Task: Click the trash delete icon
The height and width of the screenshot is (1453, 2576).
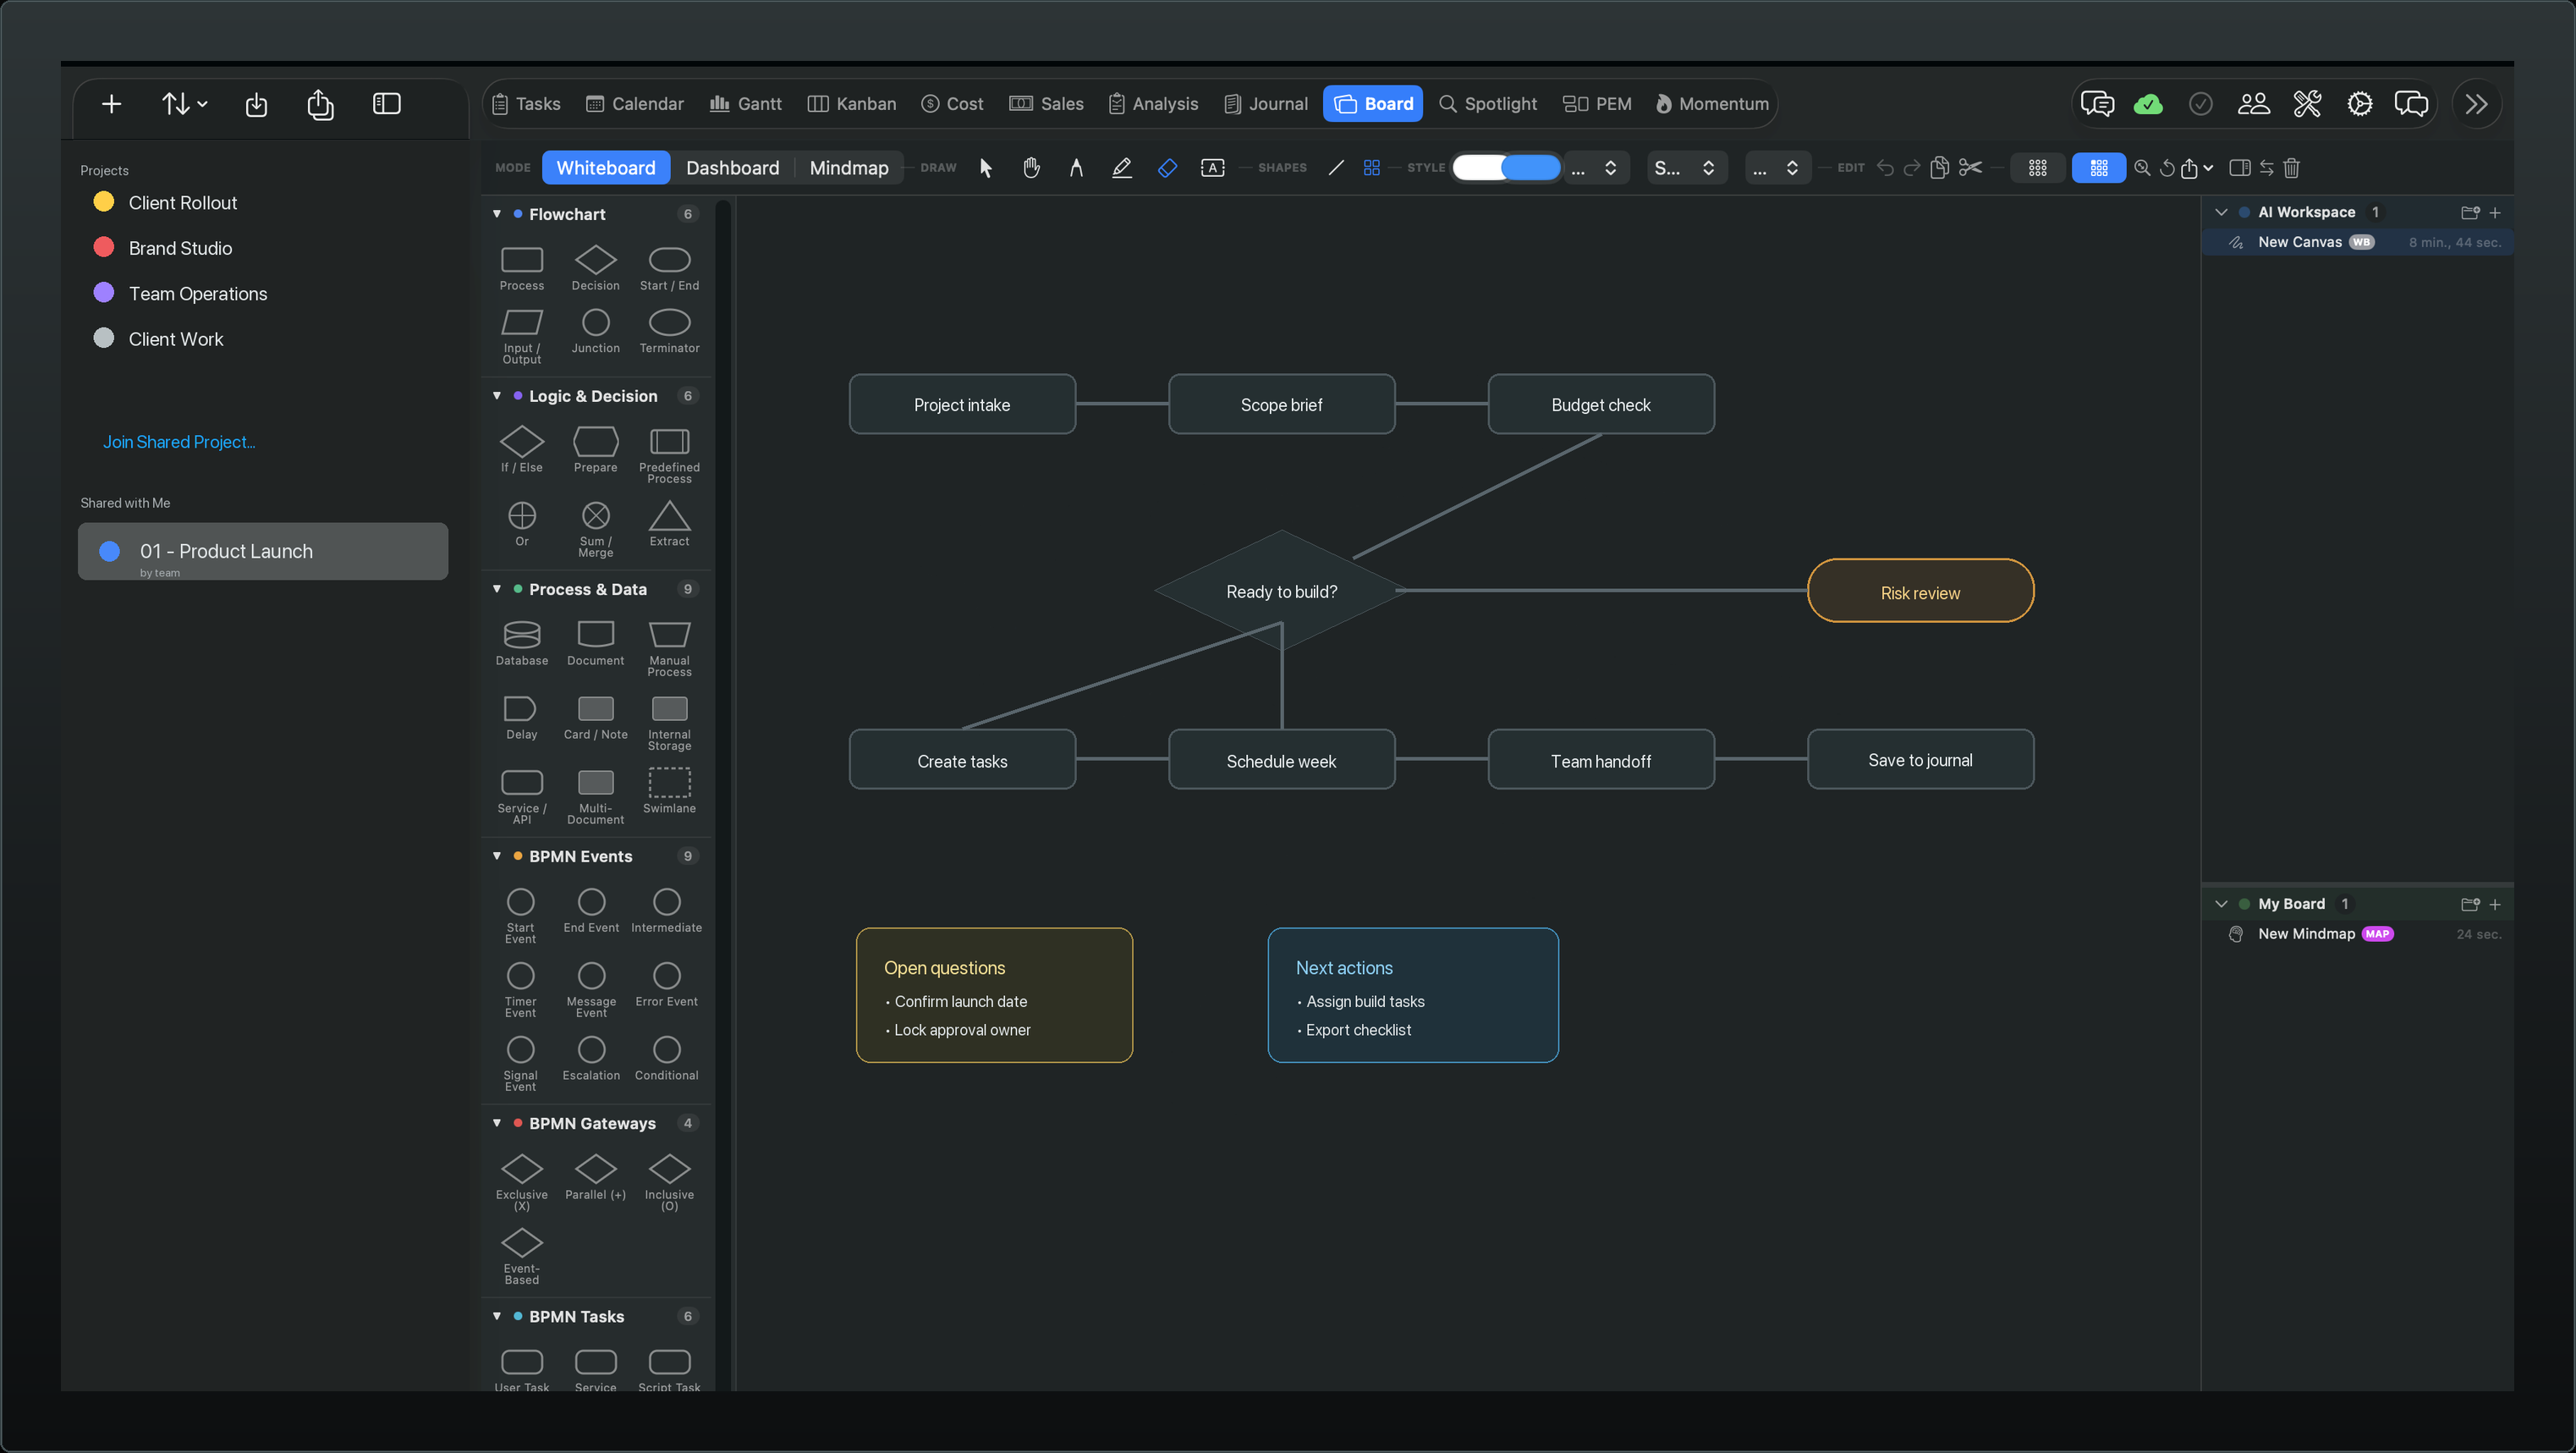Action: click(2292, 168)
